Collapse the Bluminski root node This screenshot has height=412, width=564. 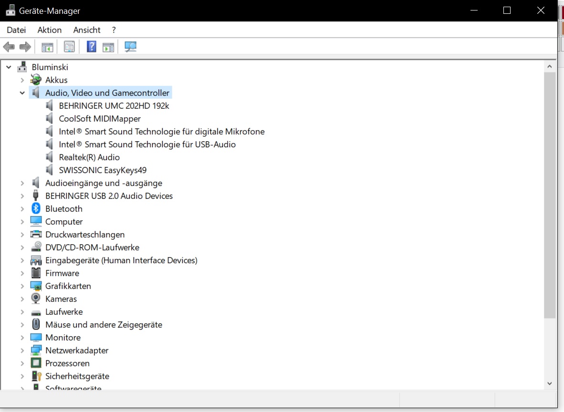(x=9, y=67)
